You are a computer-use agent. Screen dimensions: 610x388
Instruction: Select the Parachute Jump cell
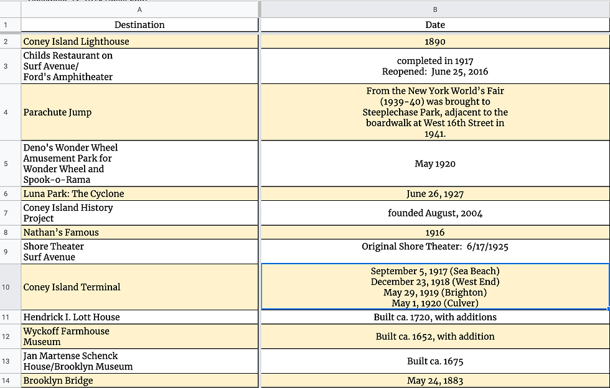click(139, 113)
